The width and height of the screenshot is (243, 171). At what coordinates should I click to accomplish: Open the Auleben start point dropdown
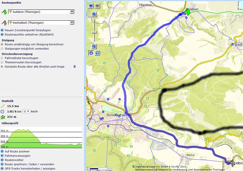click(x=72, y=12)
